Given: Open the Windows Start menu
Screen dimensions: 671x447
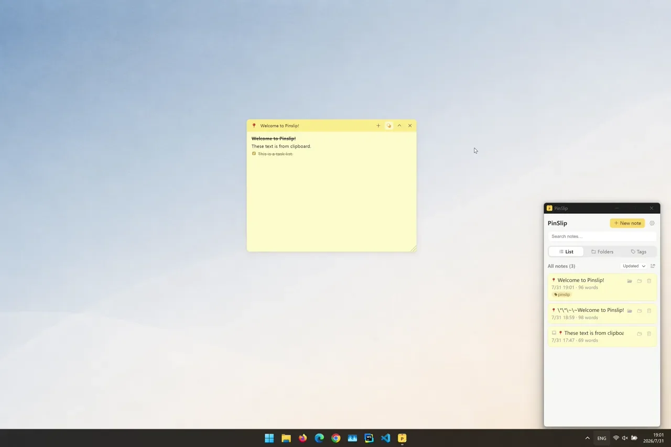Looking at the screenshot, I should (269, 438).
